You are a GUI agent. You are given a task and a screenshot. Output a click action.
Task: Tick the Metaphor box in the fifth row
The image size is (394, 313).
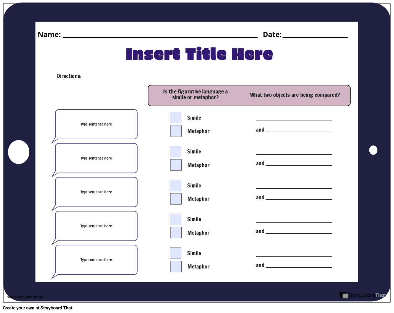(x=176, y=267)
